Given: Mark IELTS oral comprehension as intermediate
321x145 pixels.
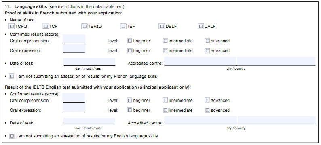Looking at the screenshot, I should (x=165, y=100).
